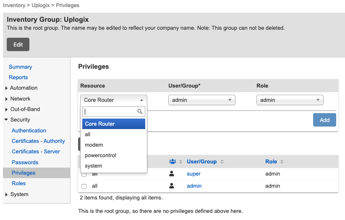Click the person icon beside admin

(x=172, y=186)
